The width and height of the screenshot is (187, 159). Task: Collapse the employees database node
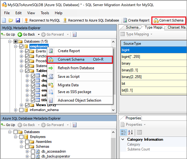(x=15, y=46)
